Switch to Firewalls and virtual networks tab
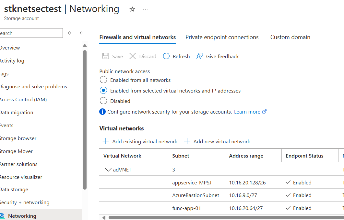Viewport: 344px width, 220px height. click(x=137, y=37)
